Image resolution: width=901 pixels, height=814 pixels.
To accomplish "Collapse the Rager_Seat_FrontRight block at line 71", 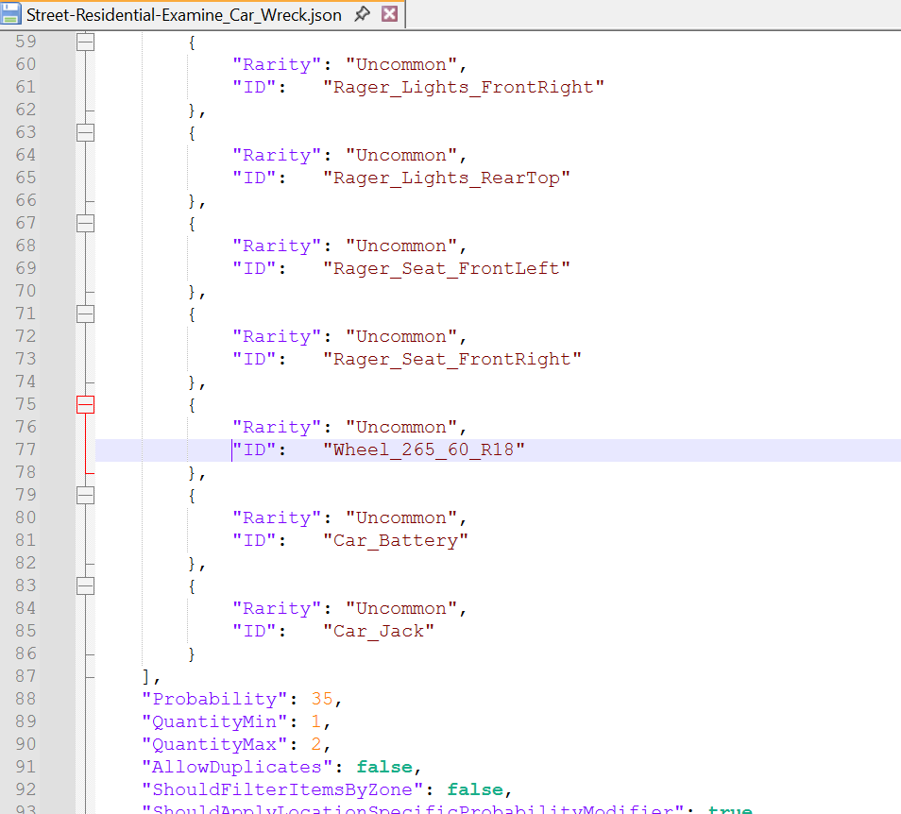I will [86, 314].
